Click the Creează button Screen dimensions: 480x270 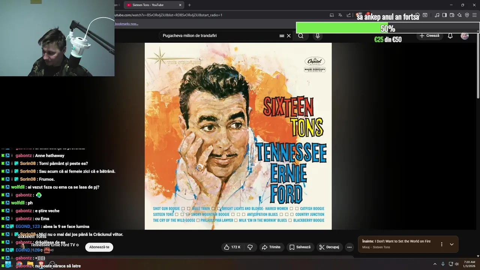click(x=429, y=36)
